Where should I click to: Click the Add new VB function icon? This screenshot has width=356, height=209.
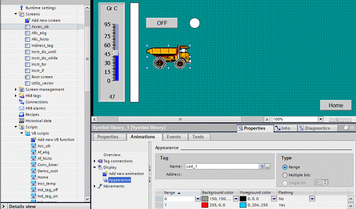[33, 139]
